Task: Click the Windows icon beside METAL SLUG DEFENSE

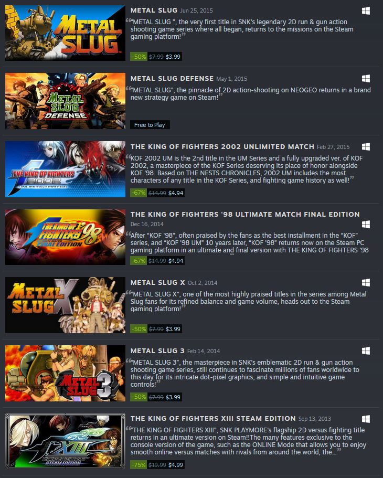Action: click(366, 79)
